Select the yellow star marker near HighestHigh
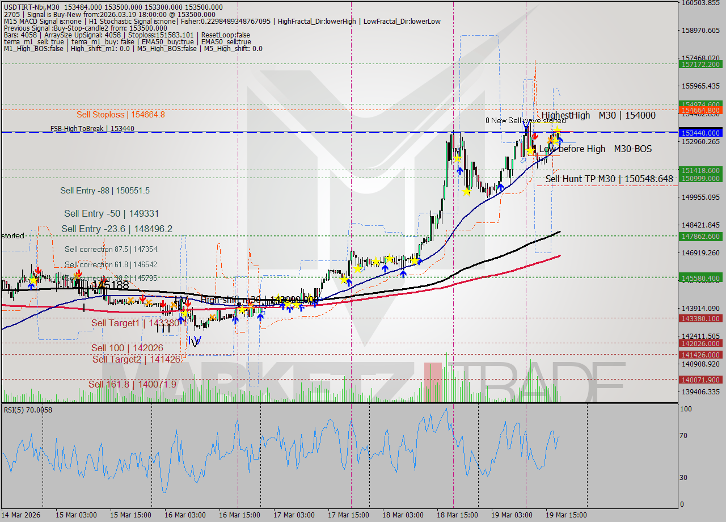Image resolution: width=726 pixels, height=522 pixels. click(x=558, y=130)
